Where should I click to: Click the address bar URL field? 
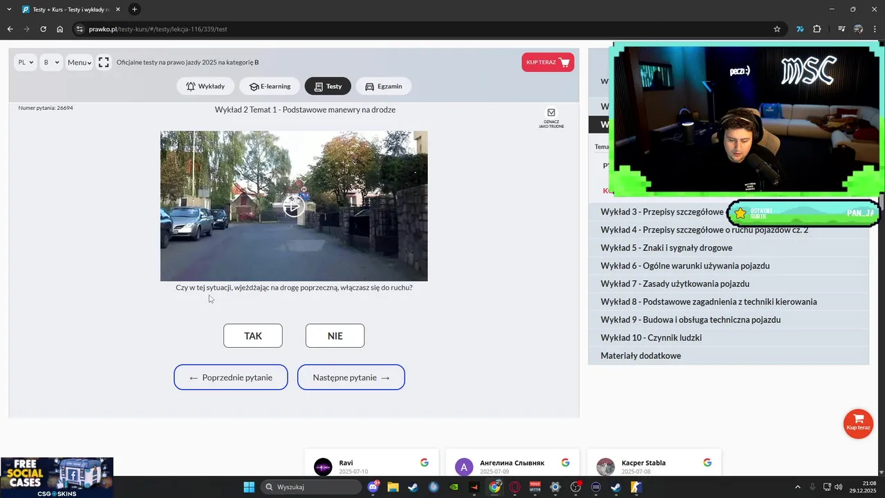coord(429,29)
